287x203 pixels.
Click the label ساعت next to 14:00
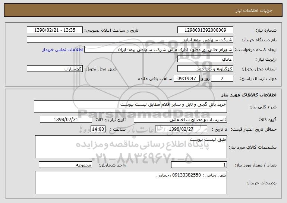click(118, 129)
